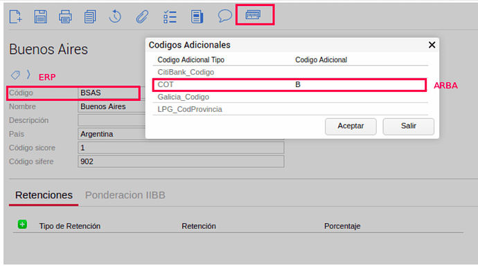Print the record with the printer icon
Image resolution: width=478 pixels, height=266 pixels.
point(65,17)
